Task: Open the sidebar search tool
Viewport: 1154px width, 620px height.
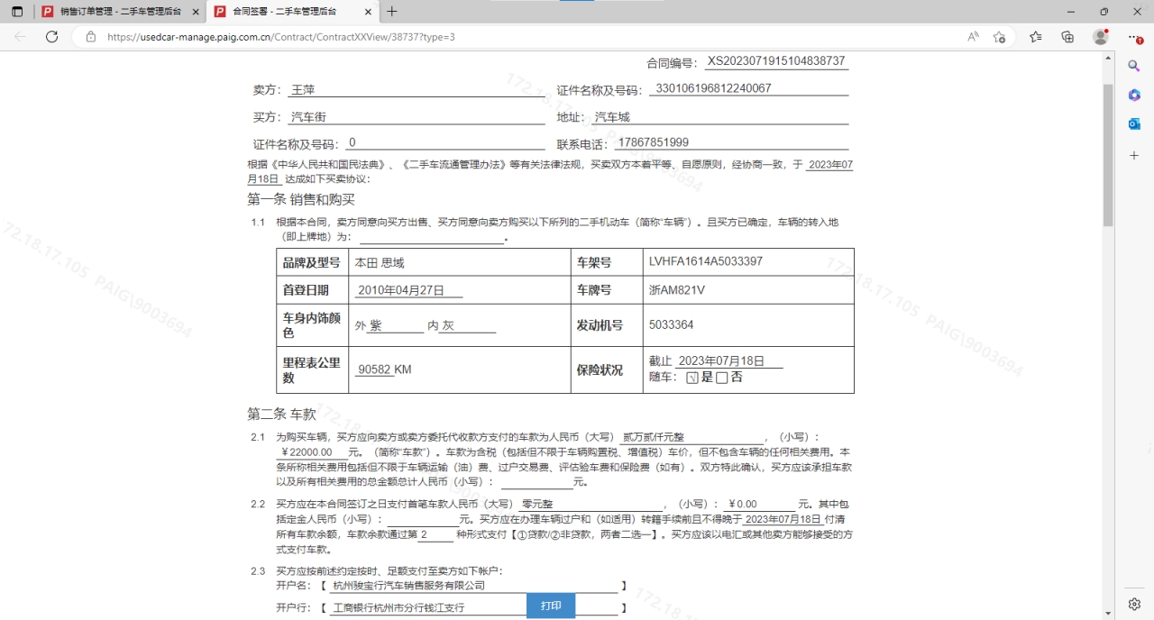Action: 1134,66
